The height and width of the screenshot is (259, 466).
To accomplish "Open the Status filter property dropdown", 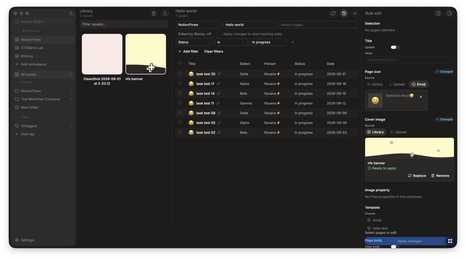I will [195, 42].
